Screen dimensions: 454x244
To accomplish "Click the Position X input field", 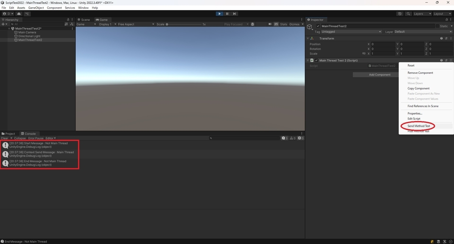I will tap(383, 44).
